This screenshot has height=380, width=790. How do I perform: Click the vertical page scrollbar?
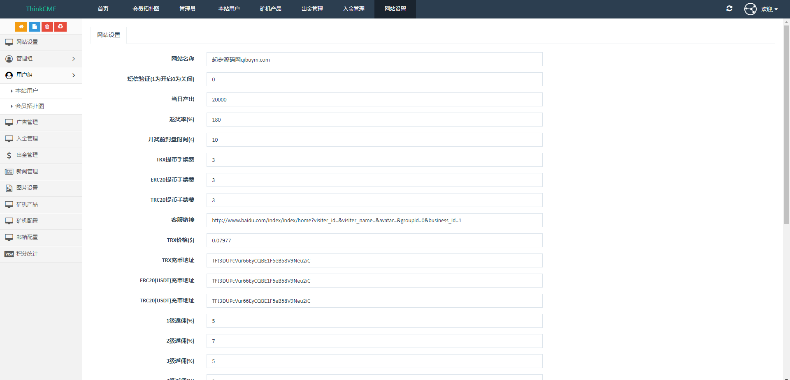(x=786, y=123)
